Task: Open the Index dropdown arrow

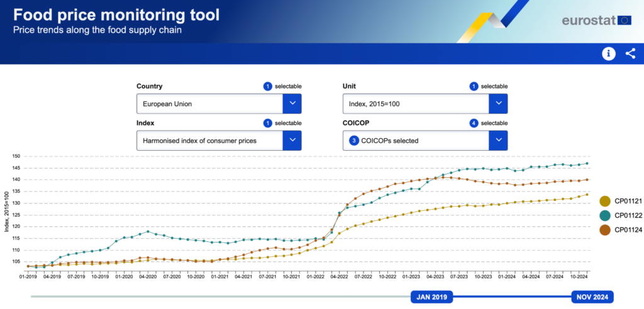Action: [x=292, y=140]
